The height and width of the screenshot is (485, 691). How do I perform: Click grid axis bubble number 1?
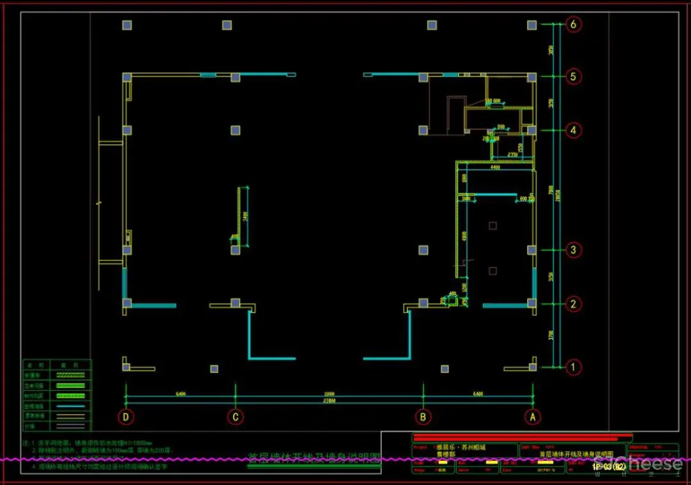[x=572, y=367]
